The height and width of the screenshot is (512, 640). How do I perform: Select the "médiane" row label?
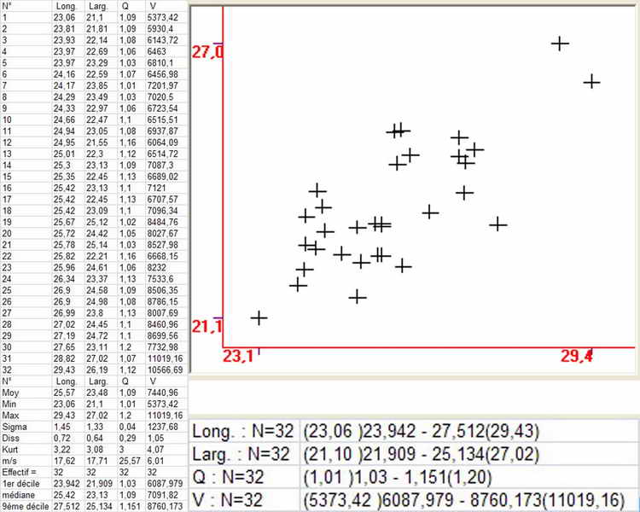coord(17,493)
